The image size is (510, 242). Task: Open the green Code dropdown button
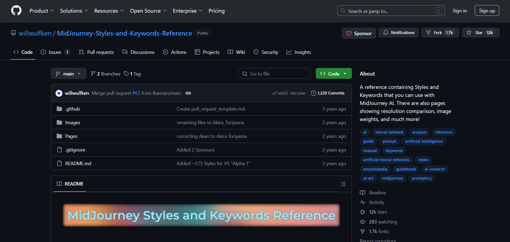click(334, 74)
